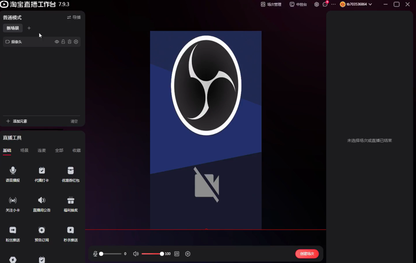Click the 未选择场次或直播已结束 message
The width and height of the screenshot is (416, 263).
[369, 140]
